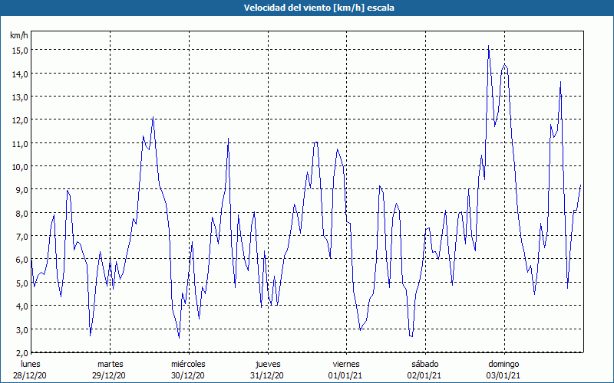Click the date 01/01/21
The height and width of the screenshot is (383, 614).
click(x=345, y=375)
